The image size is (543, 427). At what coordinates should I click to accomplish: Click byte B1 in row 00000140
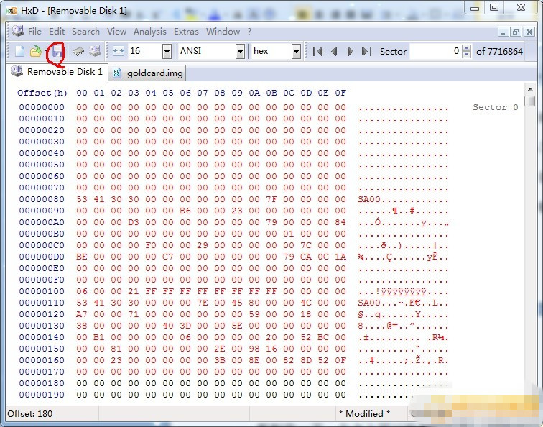point(99,337)
